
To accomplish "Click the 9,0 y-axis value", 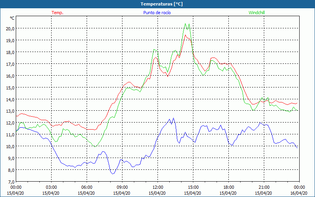I will [x=11, y=158].
